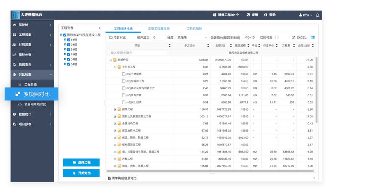The image size is (365, 193).
Task: Open the 帮助 help icon
Action: click(x=265, y=15)
